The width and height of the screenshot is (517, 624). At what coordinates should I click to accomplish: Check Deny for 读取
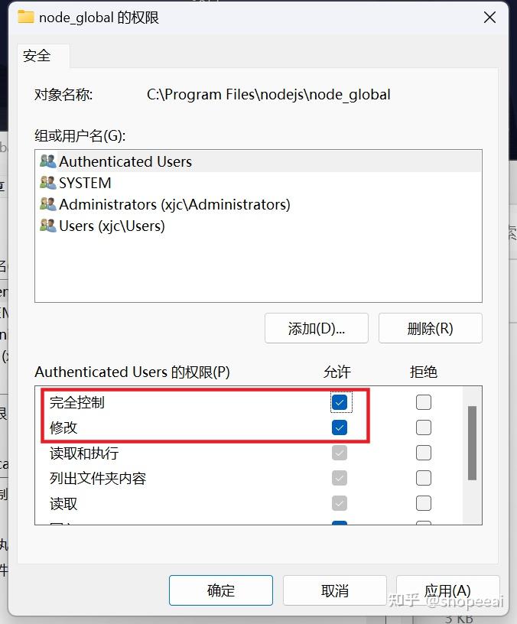pyautogui.click(x=424, y=503)
